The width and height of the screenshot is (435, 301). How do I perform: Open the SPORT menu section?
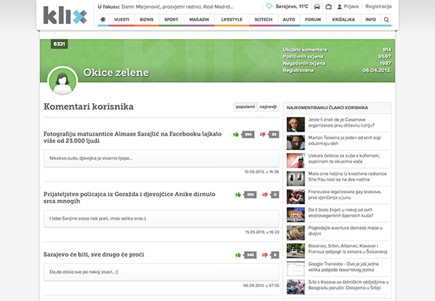pos(171,20)
